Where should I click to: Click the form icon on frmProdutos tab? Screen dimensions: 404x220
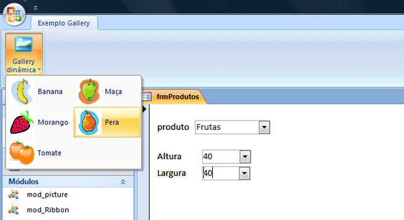pos(147,96)
